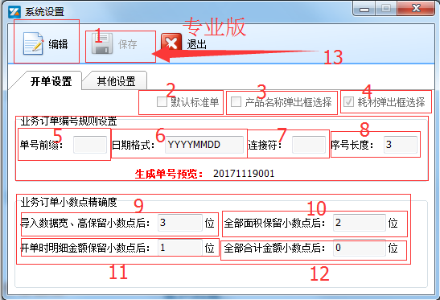Click 全部面积保留小数点后 field
Viewport: 440px width, 300px height.
[x=360, y=223]
